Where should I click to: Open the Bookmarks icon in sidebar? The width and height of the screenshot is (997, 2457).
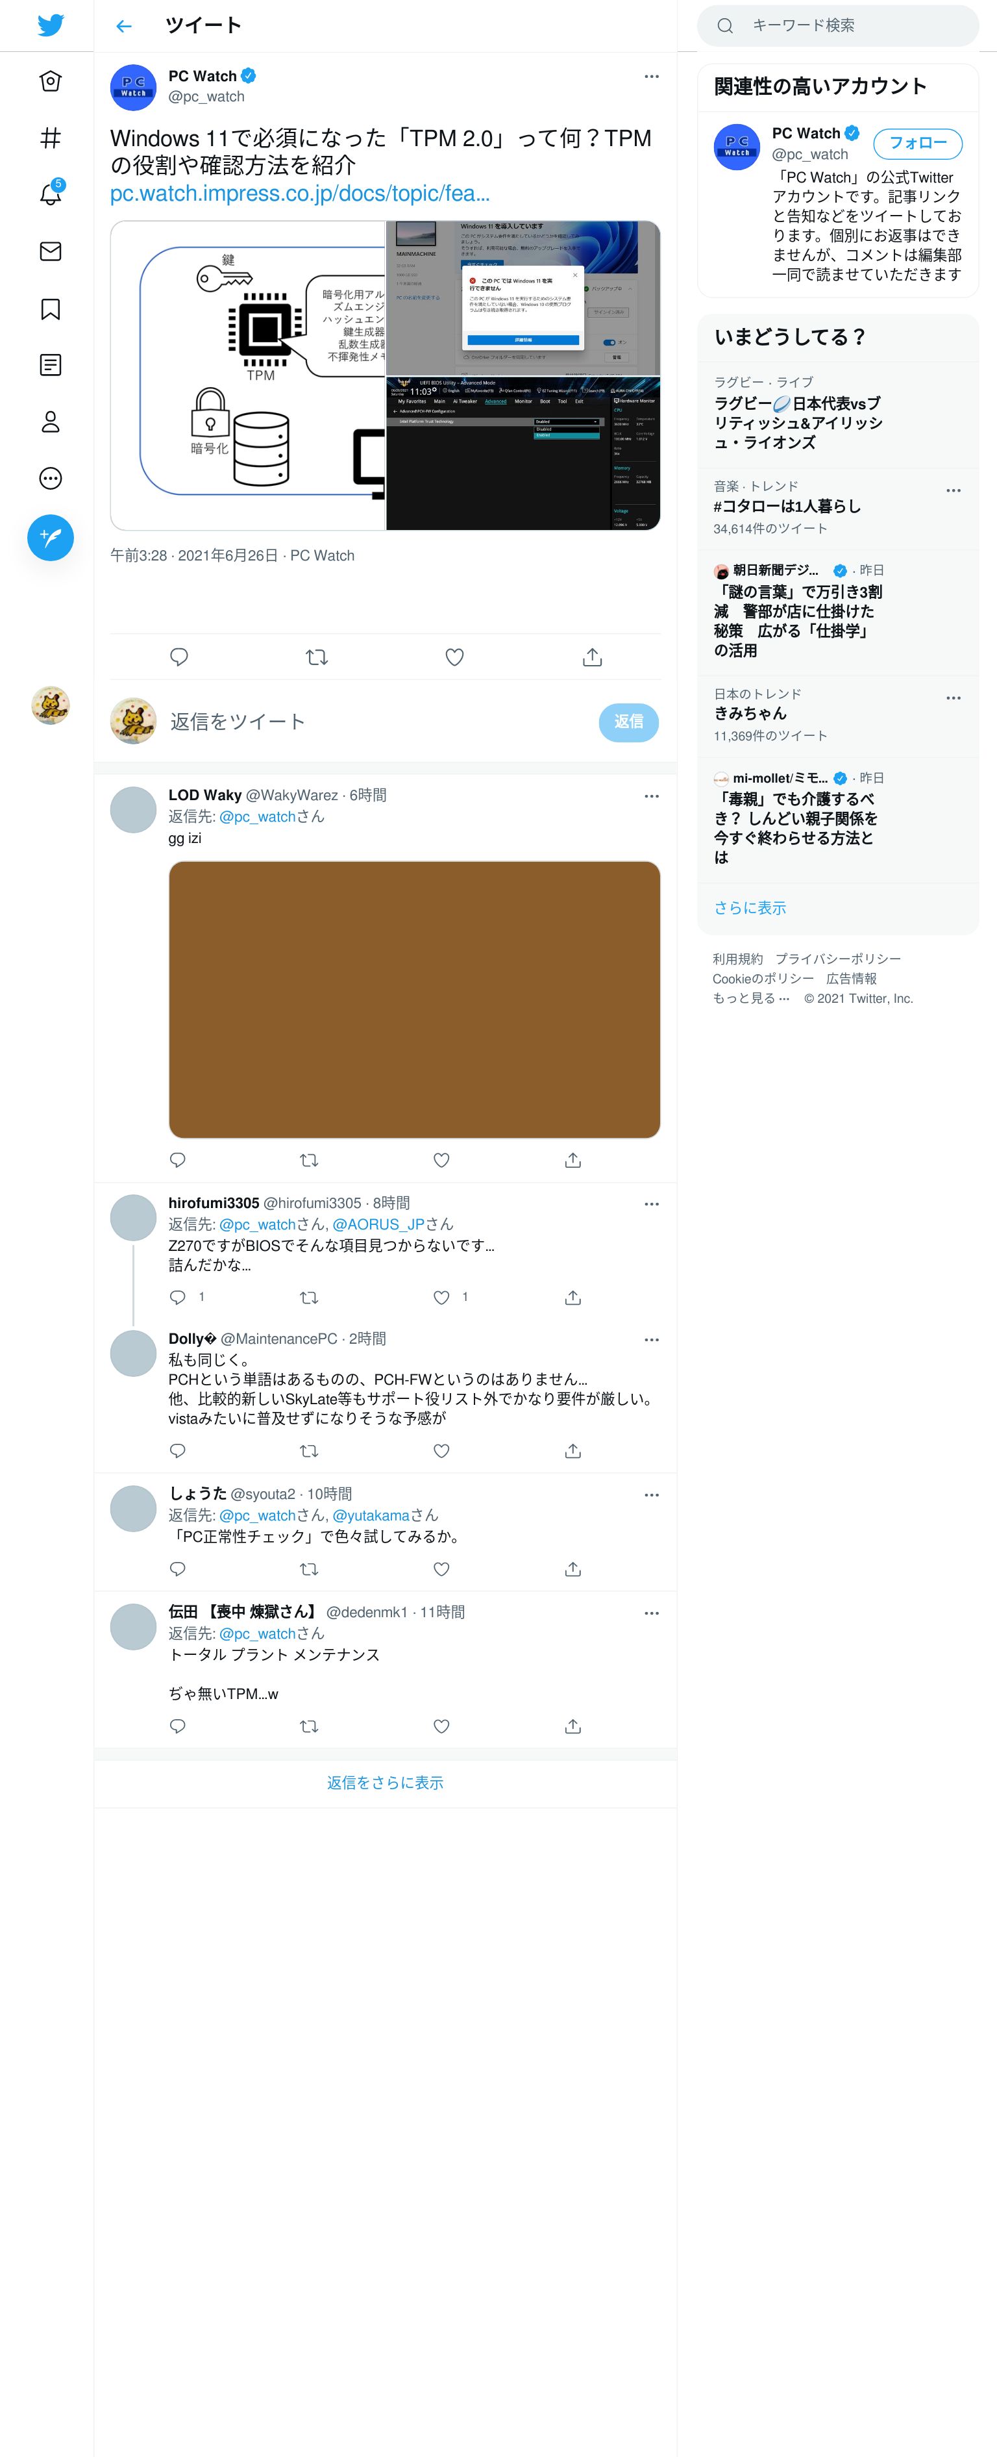click(51, 309)
